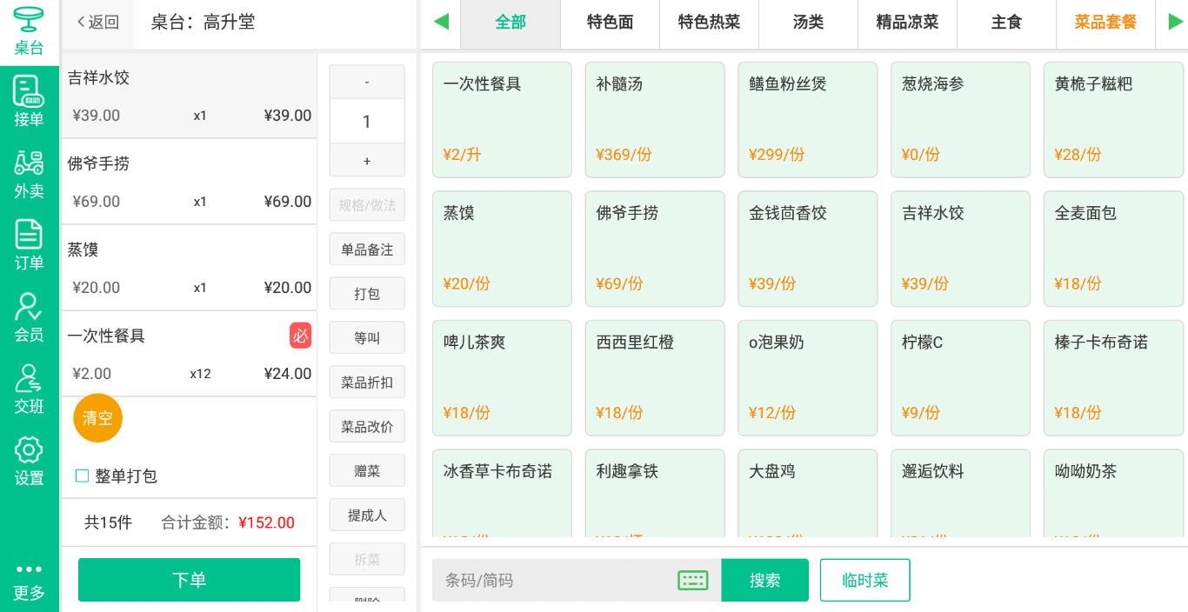Click the left green arrow on category bar

(x=440, y=23)
